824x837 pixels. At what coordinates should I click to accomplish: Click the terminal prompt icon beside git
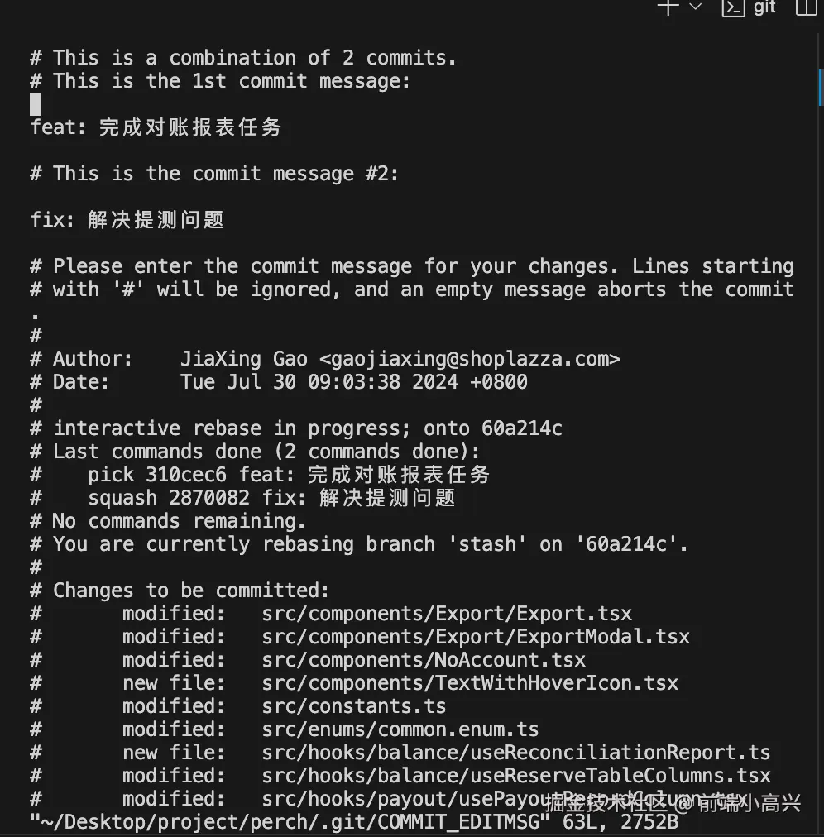tap(733, 7)
